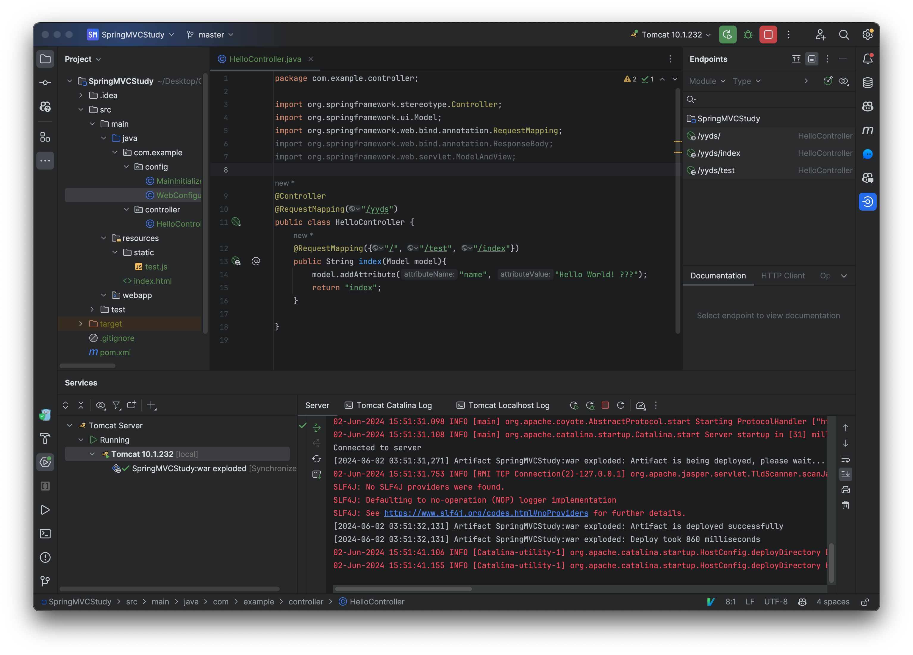Viewport: 913px width, 655px height.
Task: Close the HelloController.java tab
Action: (x=310, y=59)
